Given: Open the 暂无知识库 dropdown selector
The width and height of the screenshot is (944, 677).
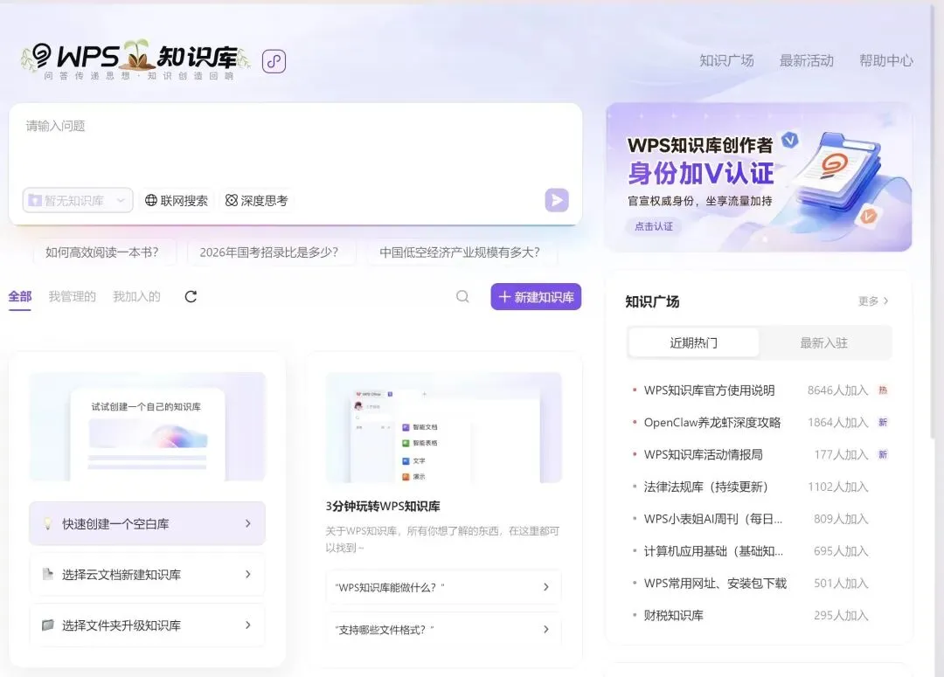Looking at the screenshot, I should click(78, 200).
